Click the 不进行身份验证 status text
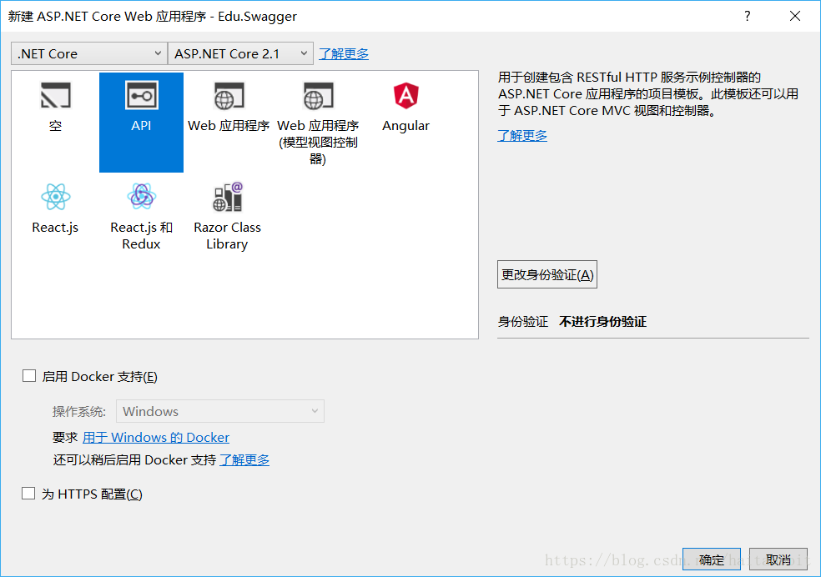 click(x=602, y=321)
